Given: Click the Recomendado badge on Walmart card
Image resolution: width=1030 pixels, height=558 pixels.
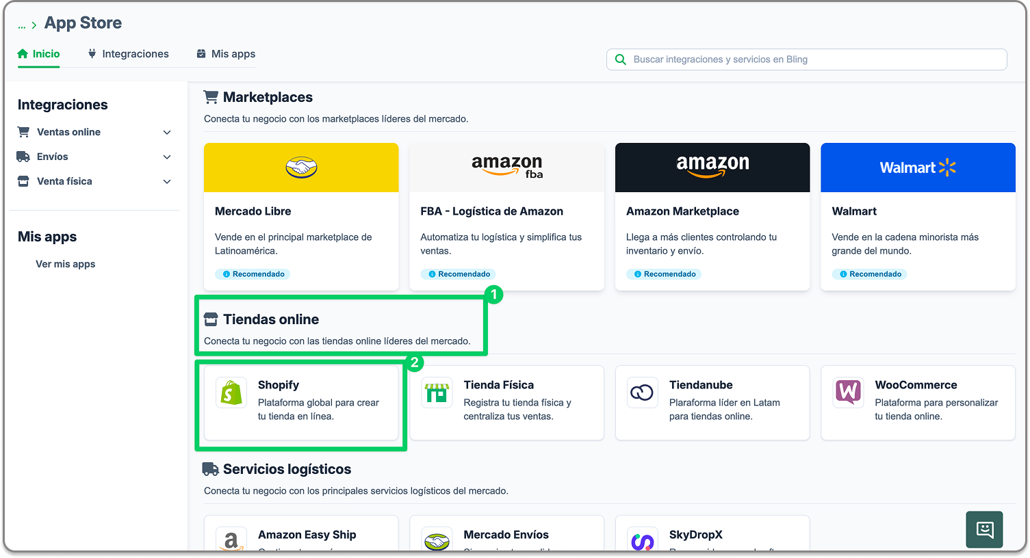Looking at the screenshot, I should click(870, 274).
